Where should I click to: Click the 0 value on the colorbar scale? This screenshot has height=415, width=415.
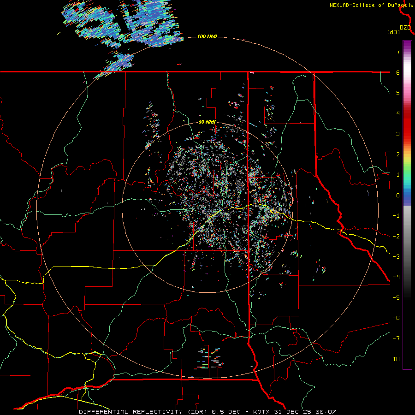click(x=398, y=196)
